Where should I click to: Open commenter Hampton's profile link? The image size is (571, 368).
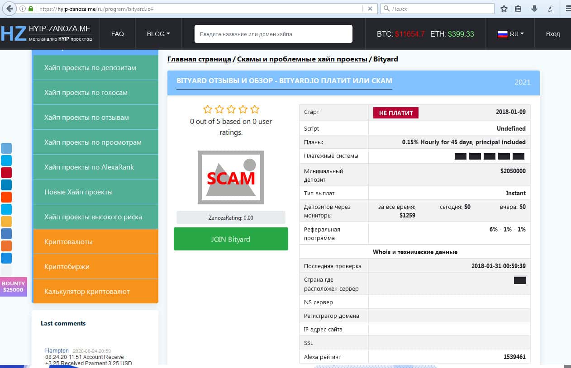click(x=57, y=350)
